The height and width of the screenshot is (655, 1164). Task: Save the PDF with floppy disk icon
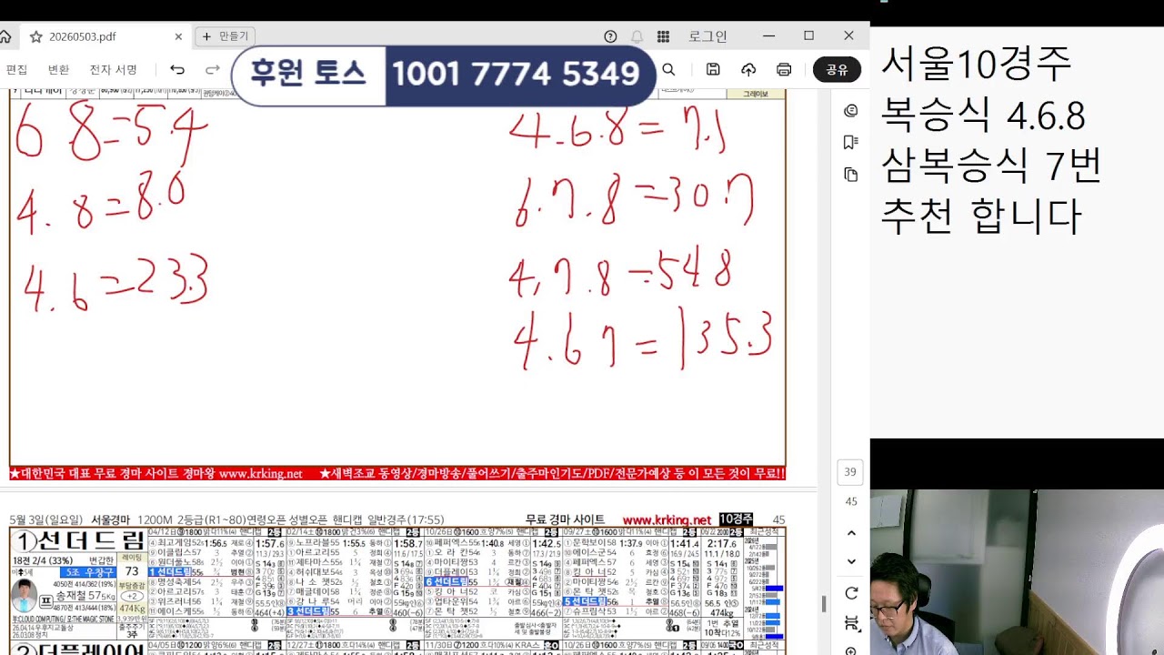[x=713, y=70]
